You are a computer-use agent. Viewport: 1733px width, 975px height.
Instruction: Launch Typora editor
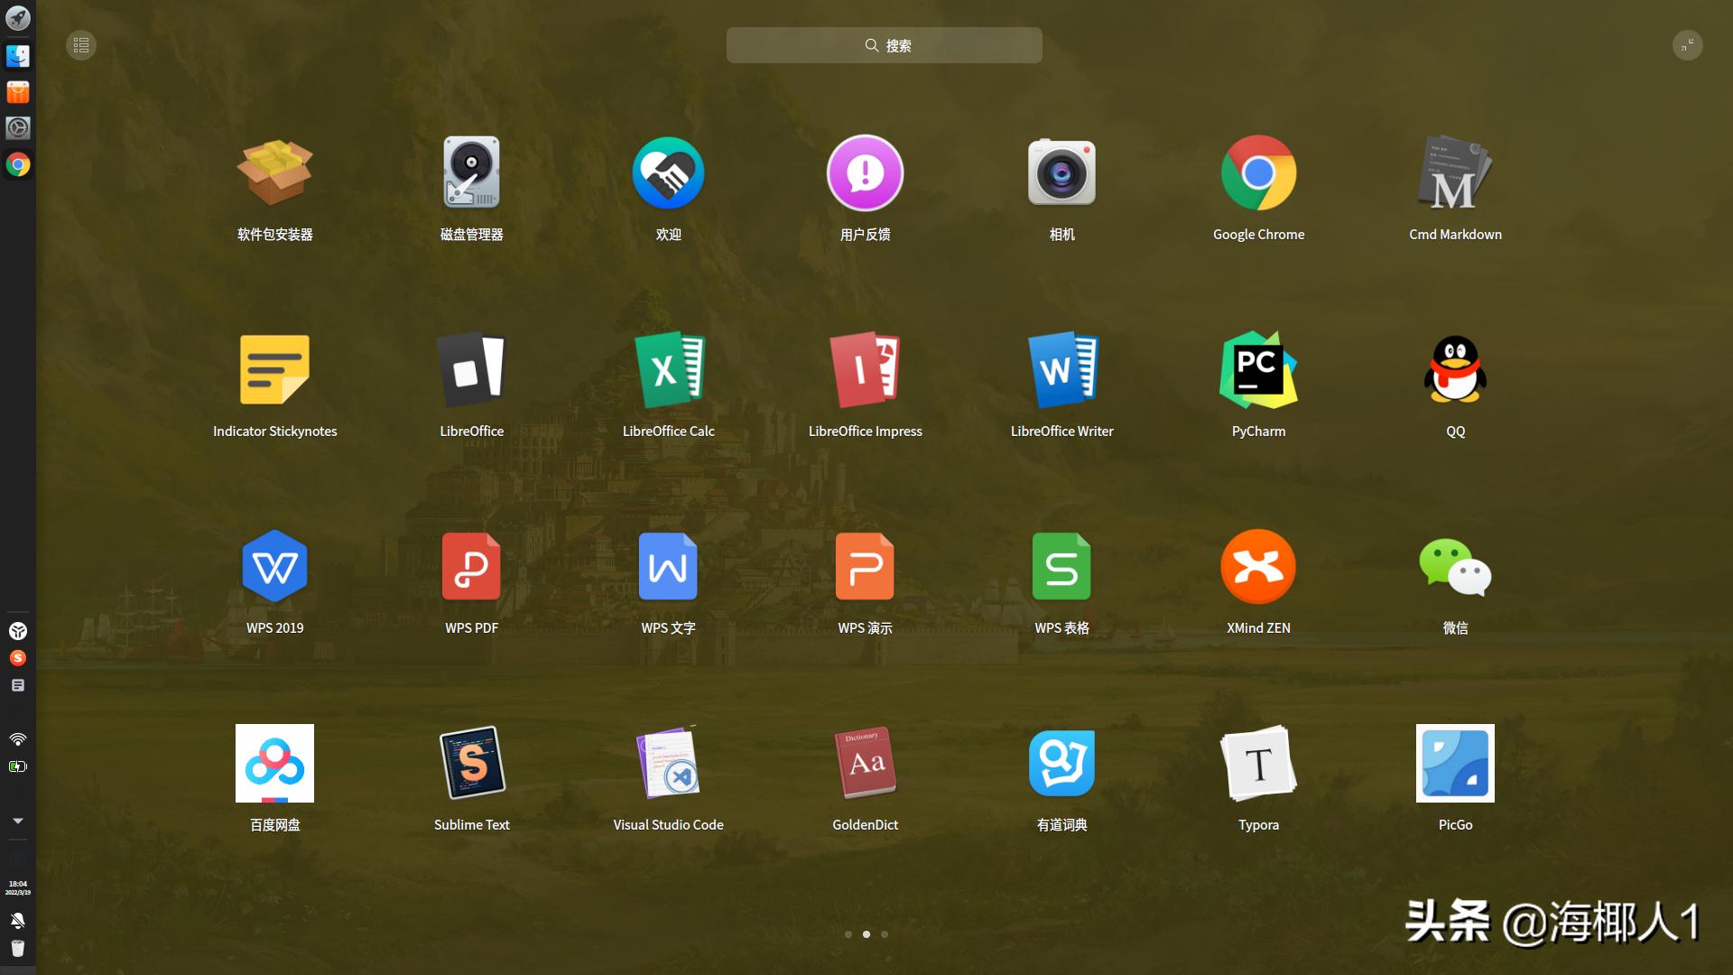(1258, 764)
